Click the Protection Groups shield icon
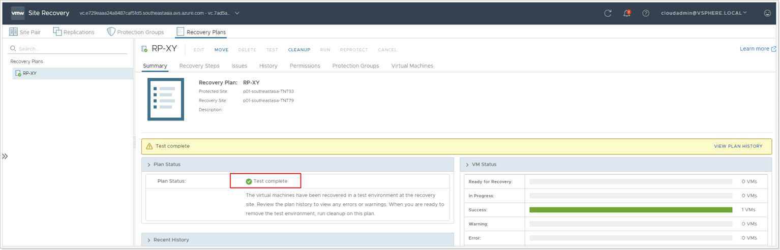This screenshot has height=250, width=780. click(x=111, y=32)
